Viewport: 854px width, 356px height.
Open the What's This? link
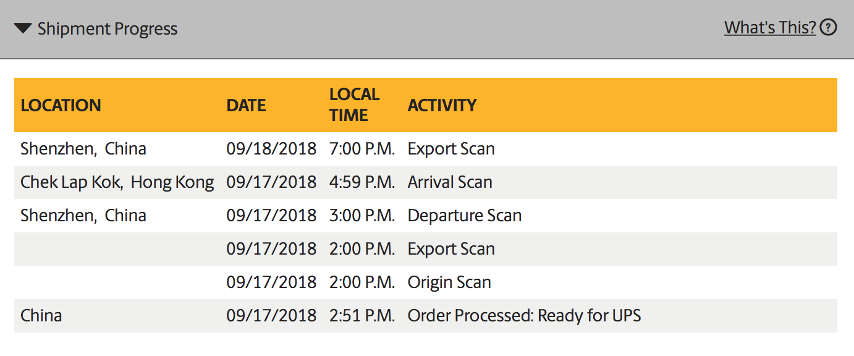(x=770, y=28)
